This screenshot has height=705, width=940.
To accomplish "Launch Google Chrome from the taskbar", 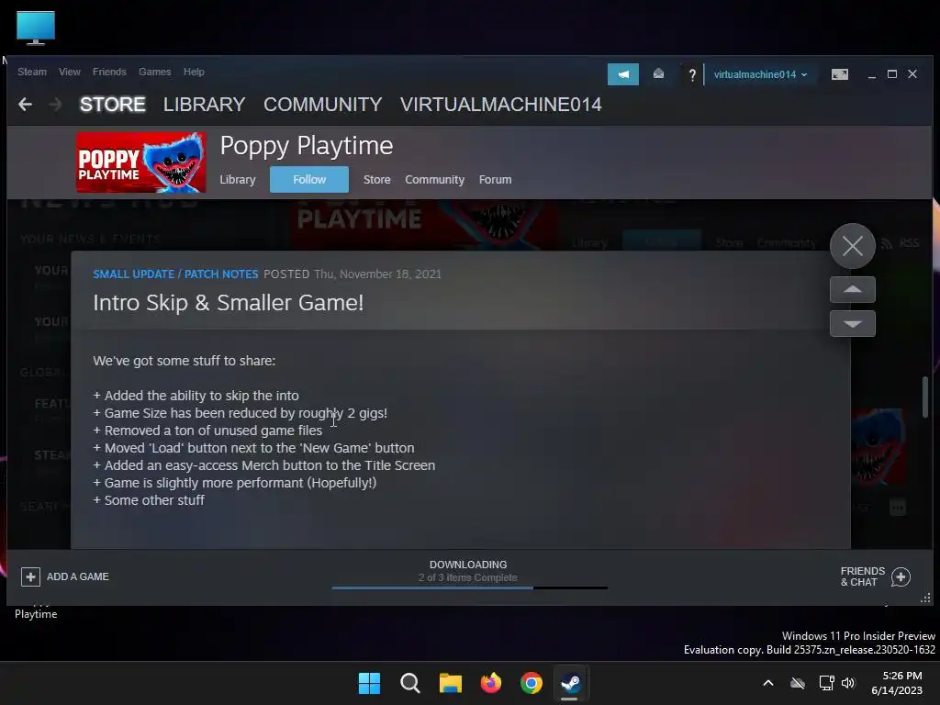I will [532, 683].
